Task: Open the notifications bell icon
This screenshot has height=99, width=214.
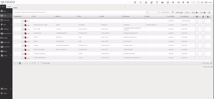Action: pyautogui.click(x=173, y=2)
